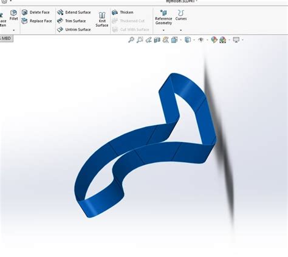Click the Apply Scene icon
288x257 pixels.
(222, 40)
